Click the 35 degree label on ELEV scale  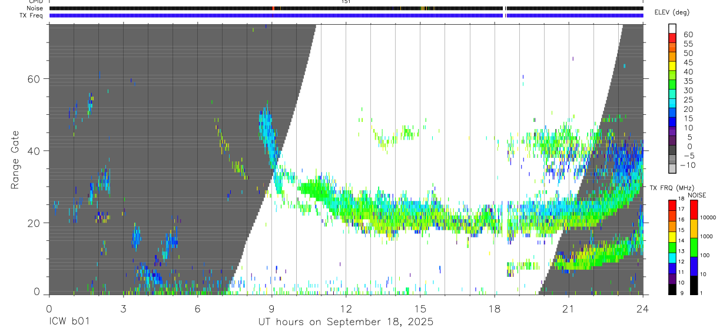[688, 81]
